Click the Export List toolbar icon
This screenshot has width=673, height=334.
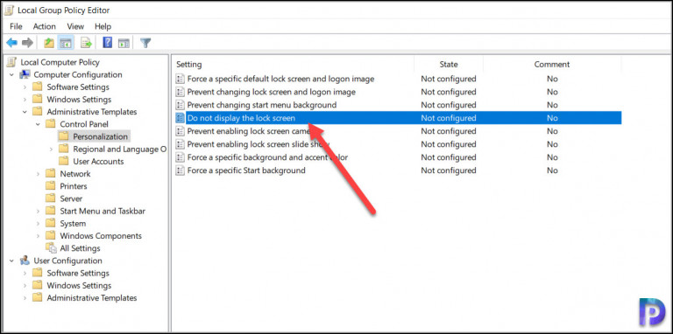click(x=86, y=43)
